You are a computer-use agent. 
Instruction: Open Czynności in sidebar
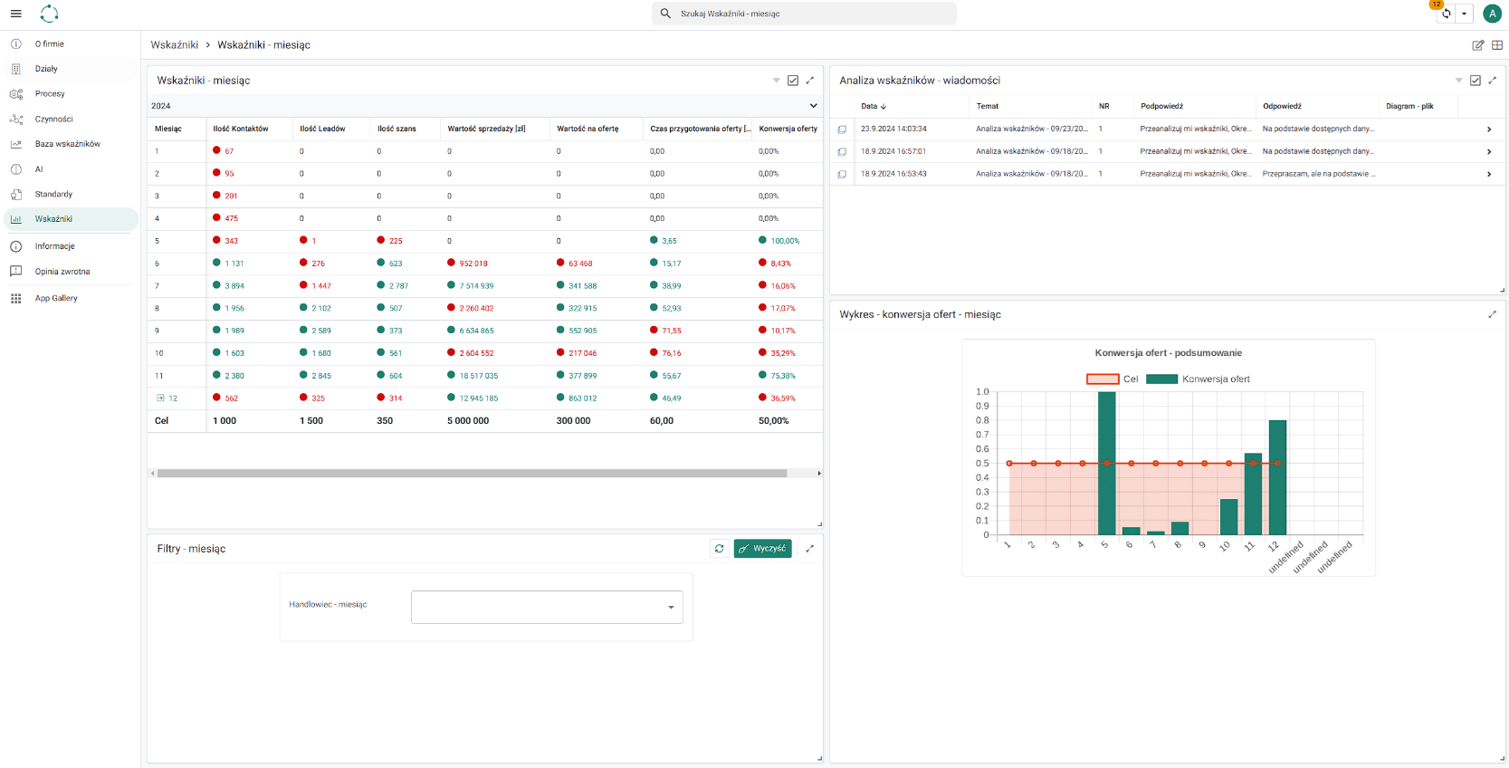point(71,119)
